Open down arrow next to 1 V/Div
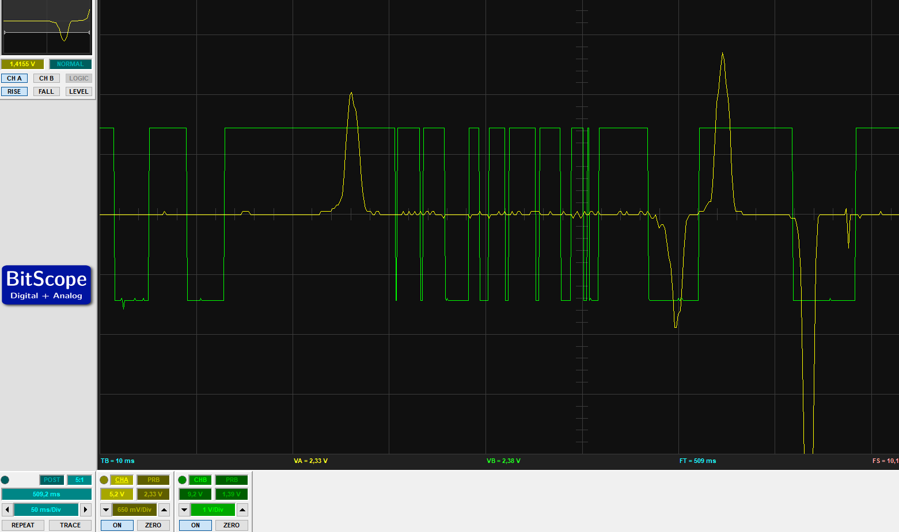 click(184, 510)
